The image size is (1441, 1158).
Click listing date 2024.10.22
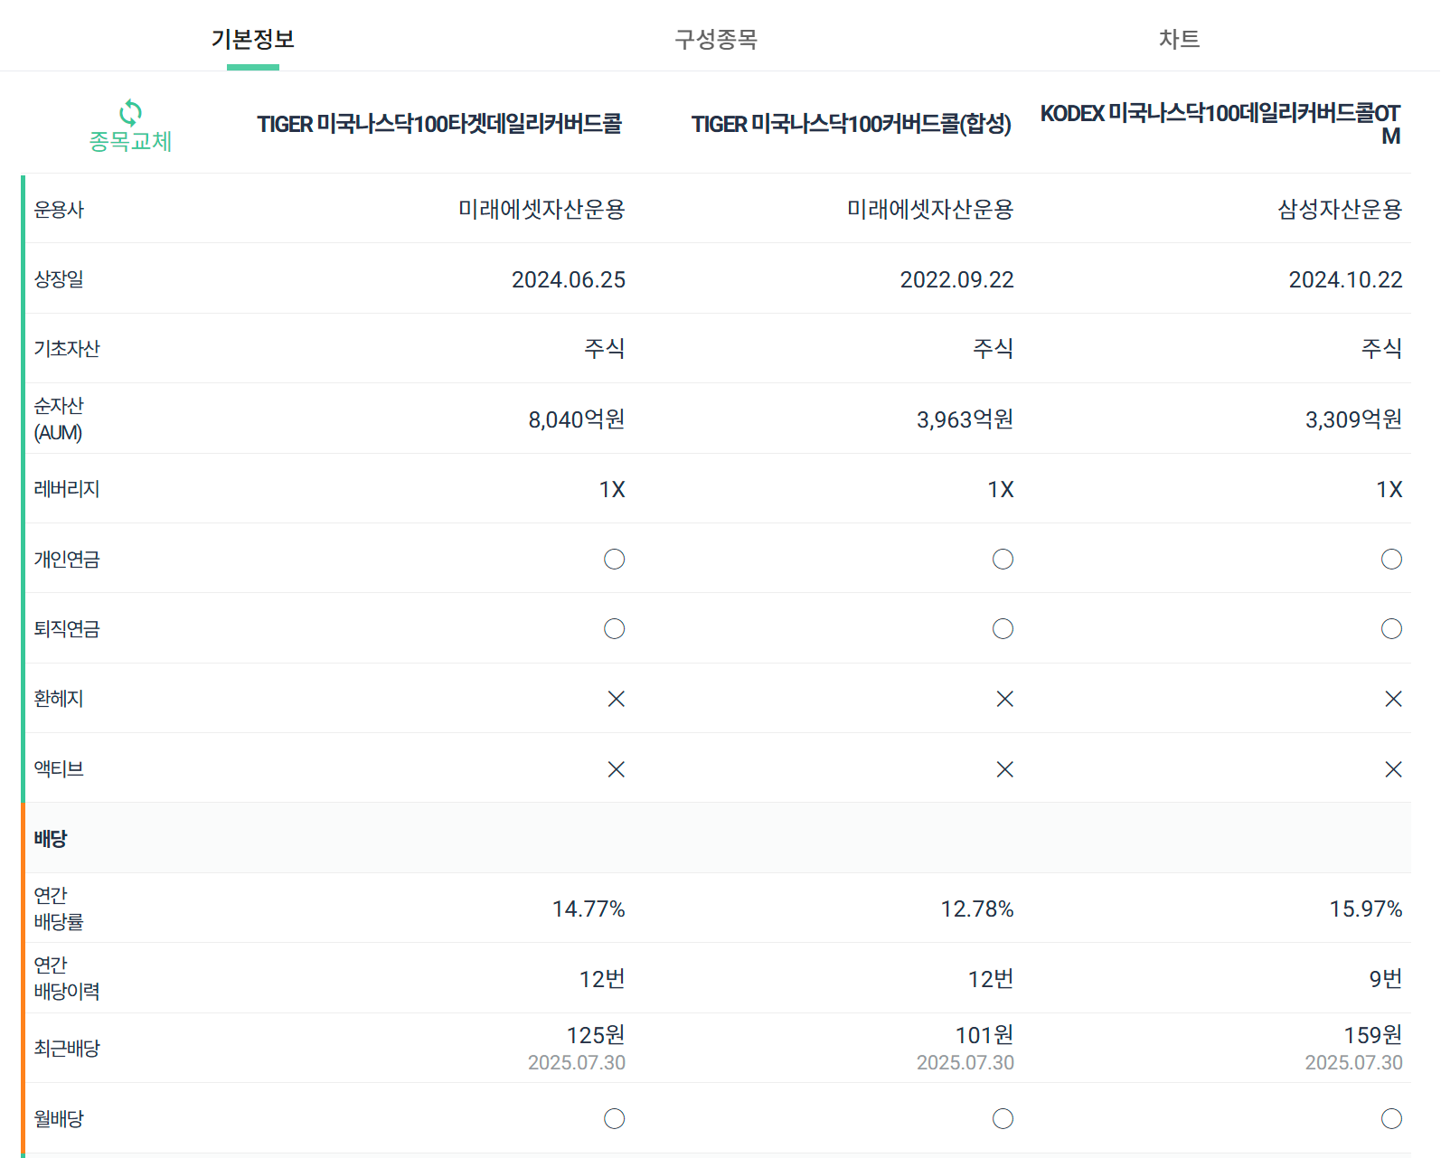[1346, 279]
